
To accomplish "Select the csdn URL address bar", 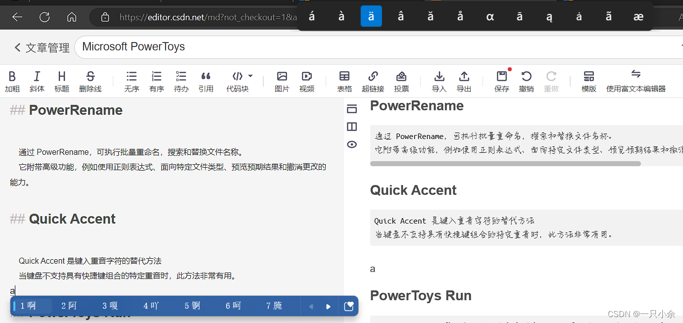I will (208, 17).
